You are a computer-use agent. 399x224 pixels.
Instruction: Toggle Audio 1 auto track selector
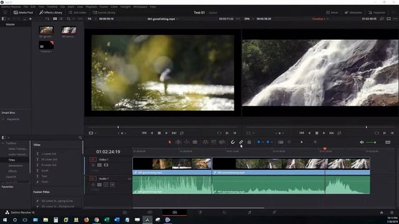(x=99, y=185)
